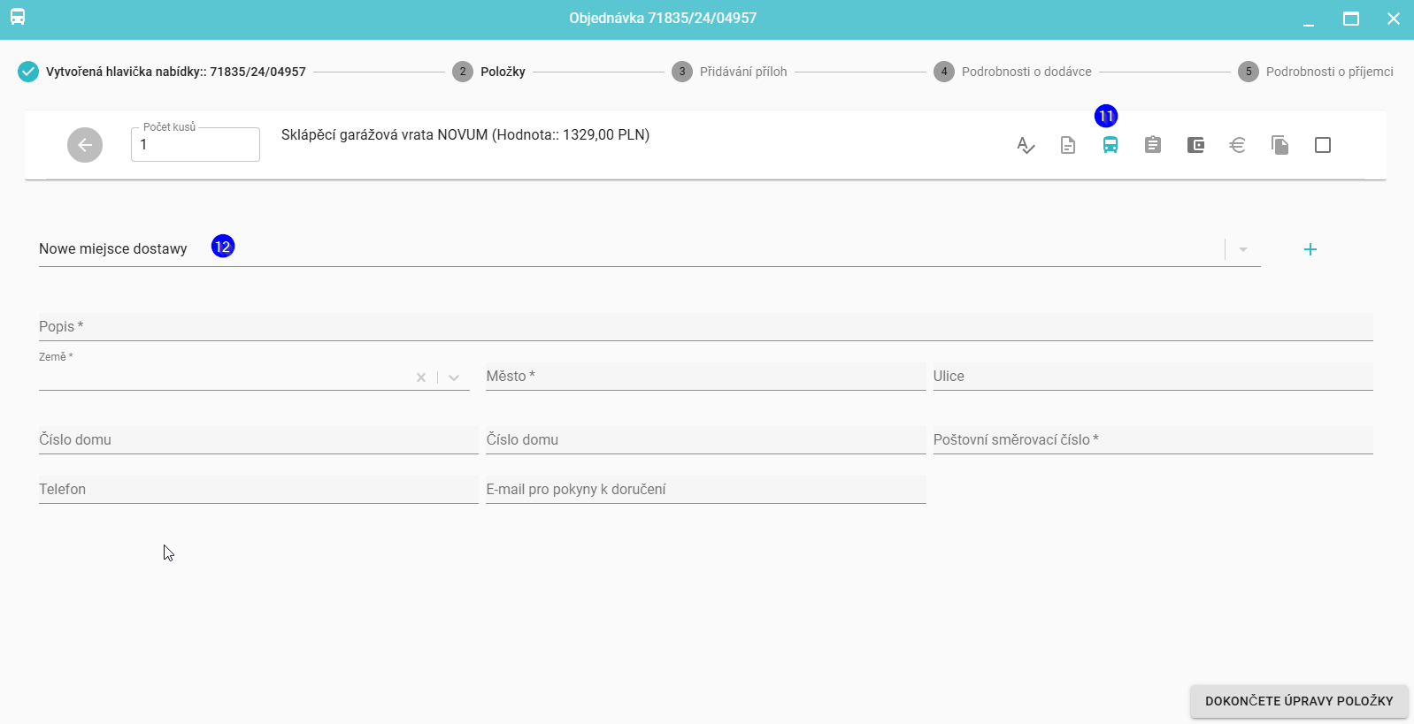
Task: Click the Popis input field
Action: coord(705,327)
